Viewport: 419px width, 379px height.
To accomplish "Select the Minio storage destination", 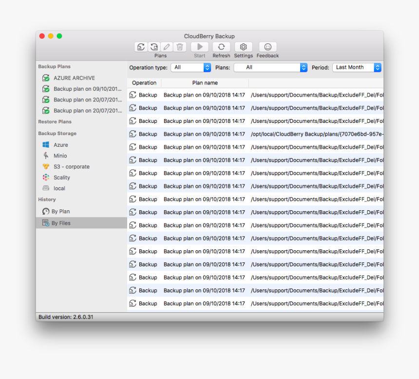I will (61, 155).
